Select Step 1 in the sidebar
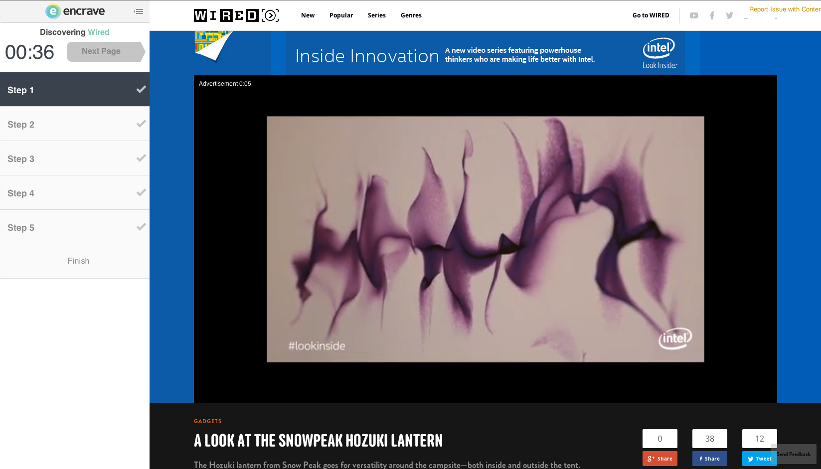This screenshot has width=821, height=469. 75,90
